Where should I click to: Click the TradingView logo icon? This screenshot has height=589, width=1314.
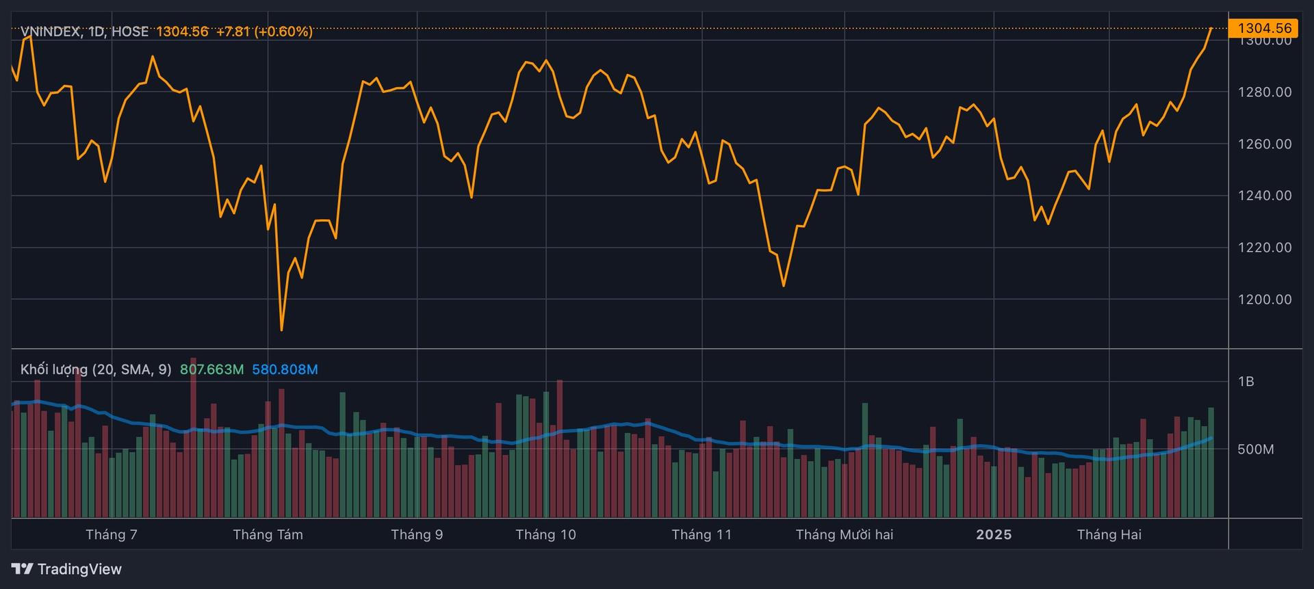click(22, 568)
